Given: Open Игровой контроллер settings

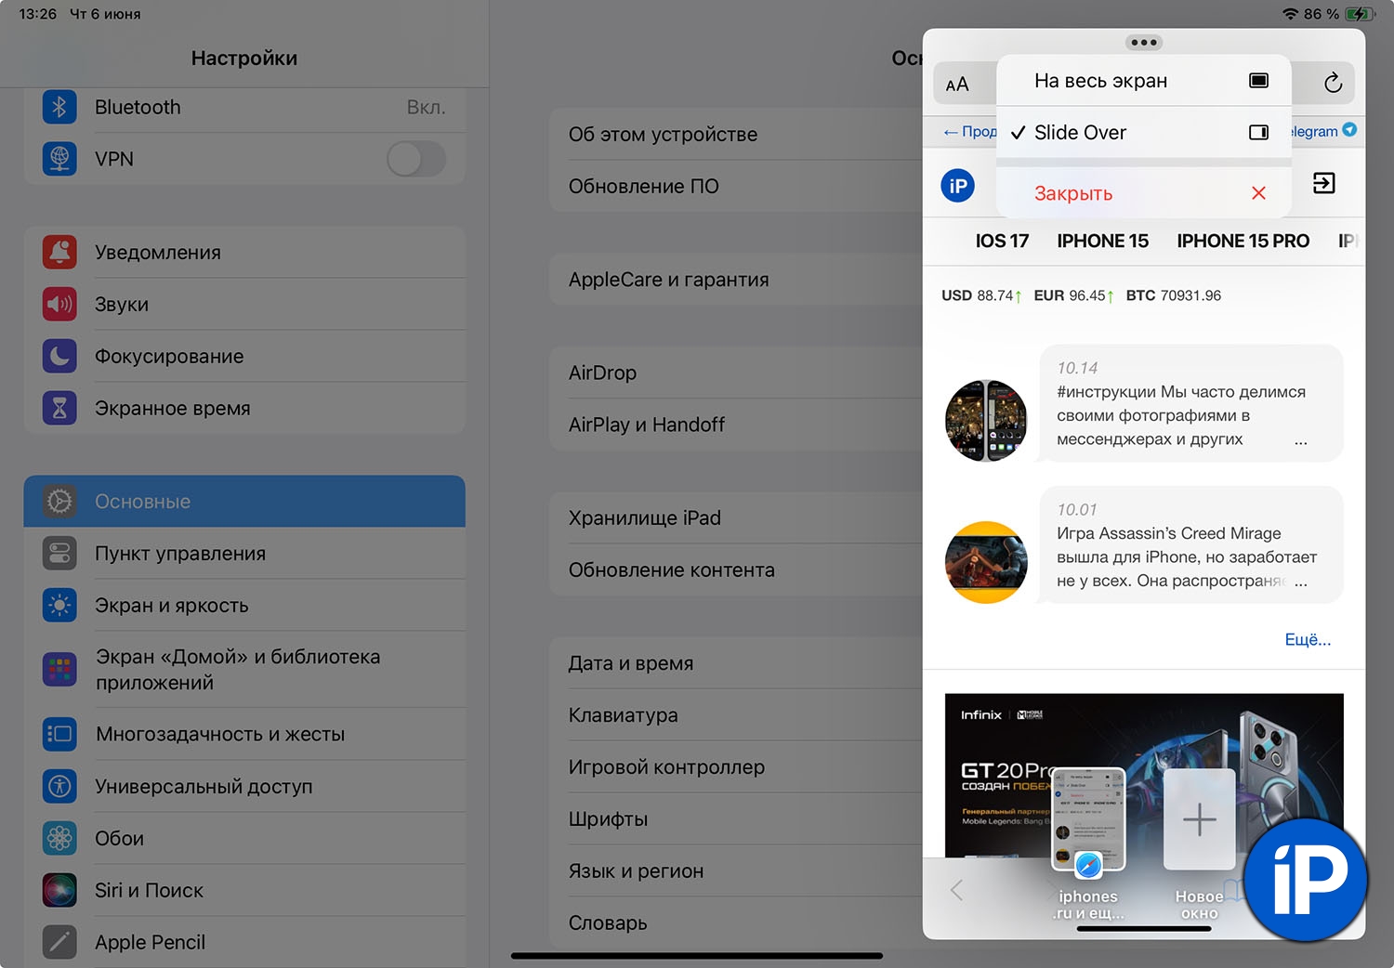Looking at the screenshot, I should pyautogui.click(x=736, y=767).
